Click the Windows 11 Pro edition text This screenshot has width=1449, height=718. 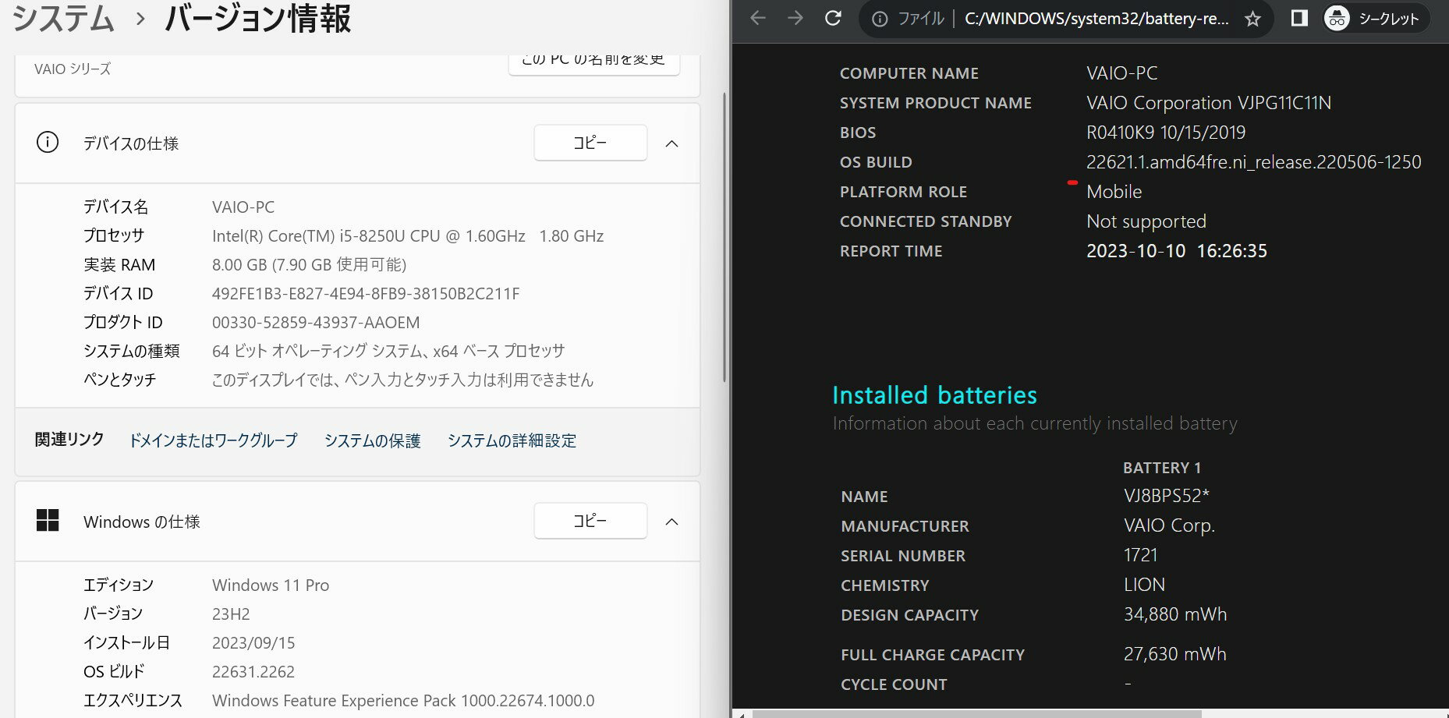271,585
